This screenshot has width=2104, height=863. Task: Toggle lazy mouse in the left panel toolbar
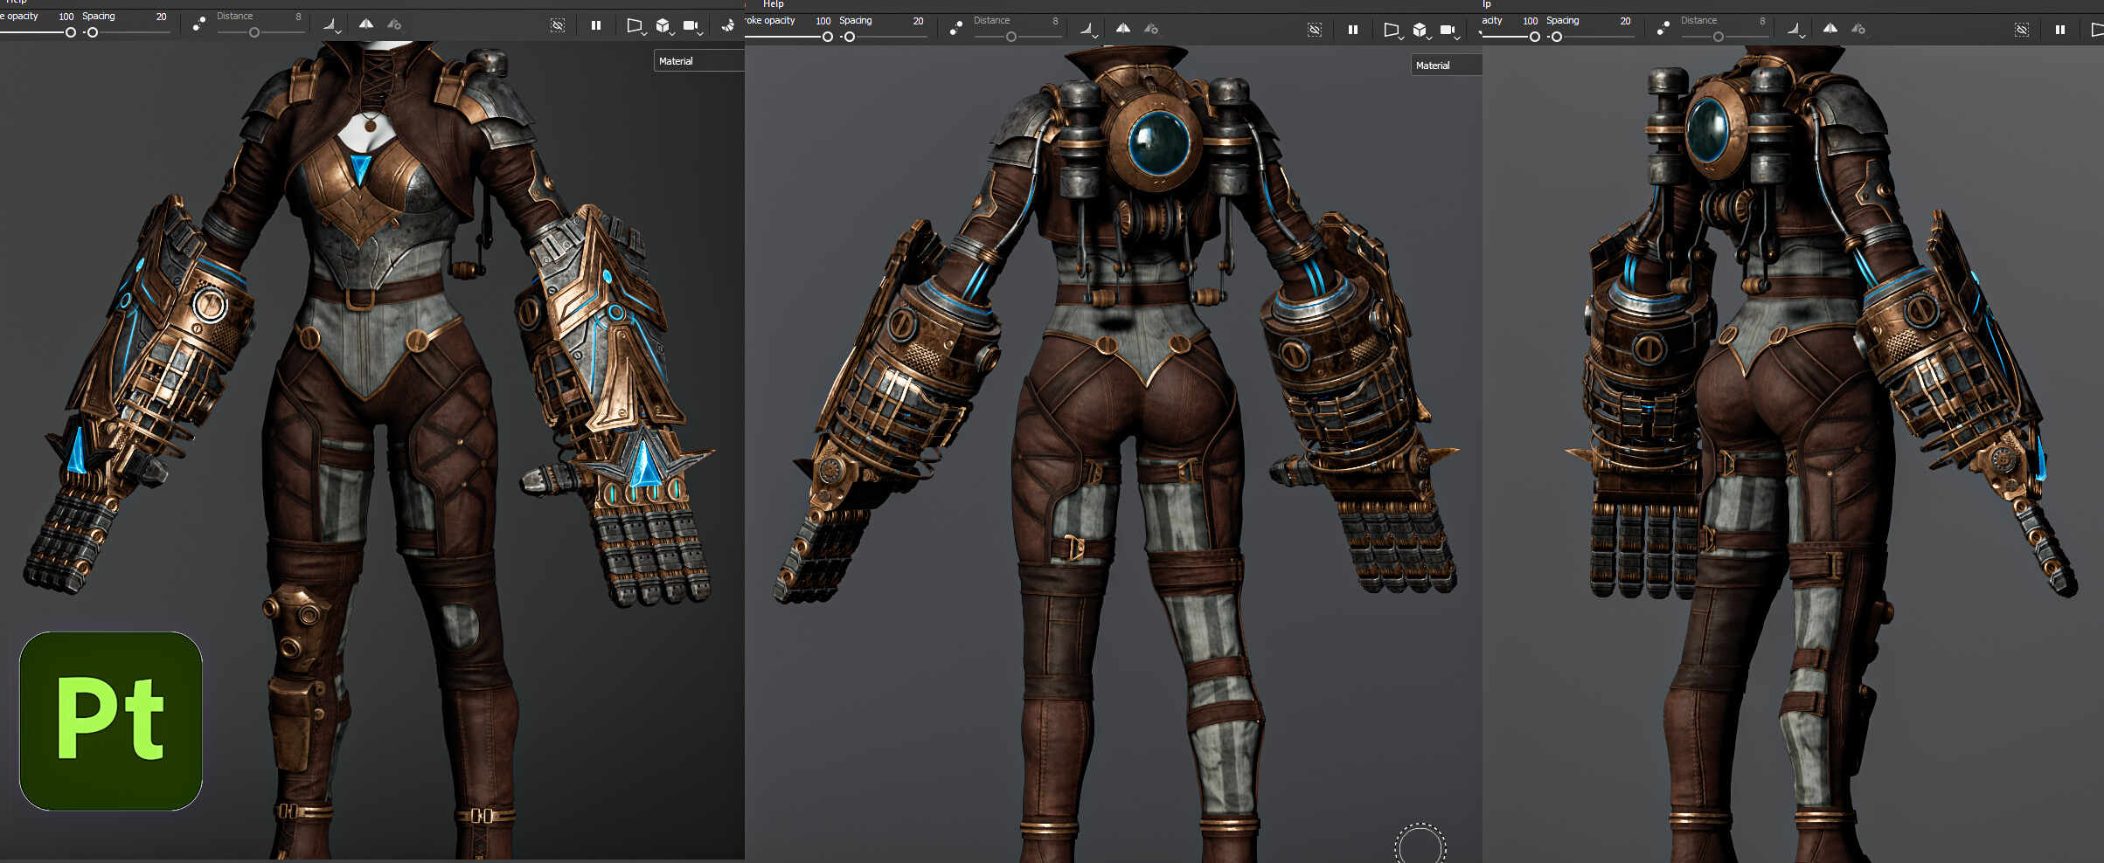[x=199, y=24]
